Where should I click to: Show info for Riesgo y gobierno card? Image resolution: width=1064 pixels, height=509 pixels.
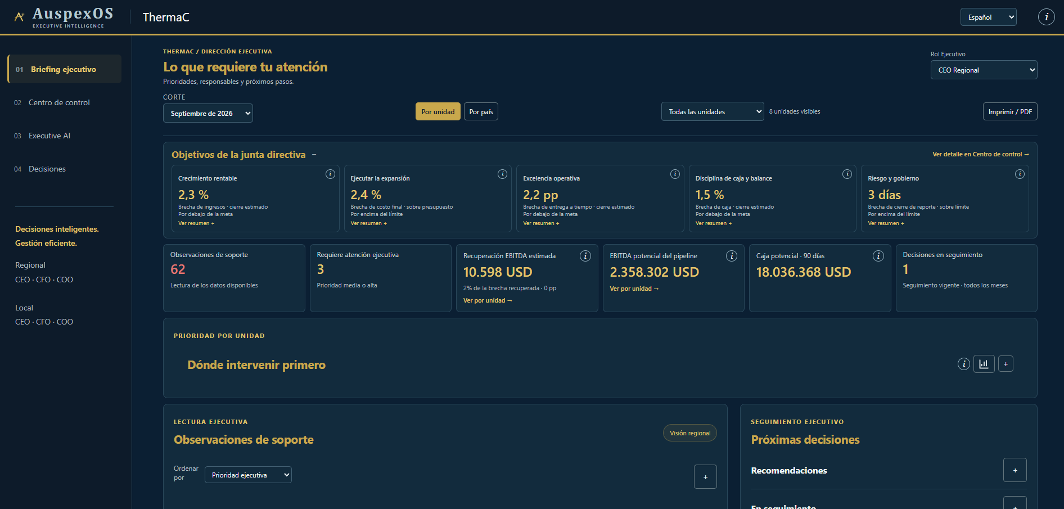coord(1020,174)
